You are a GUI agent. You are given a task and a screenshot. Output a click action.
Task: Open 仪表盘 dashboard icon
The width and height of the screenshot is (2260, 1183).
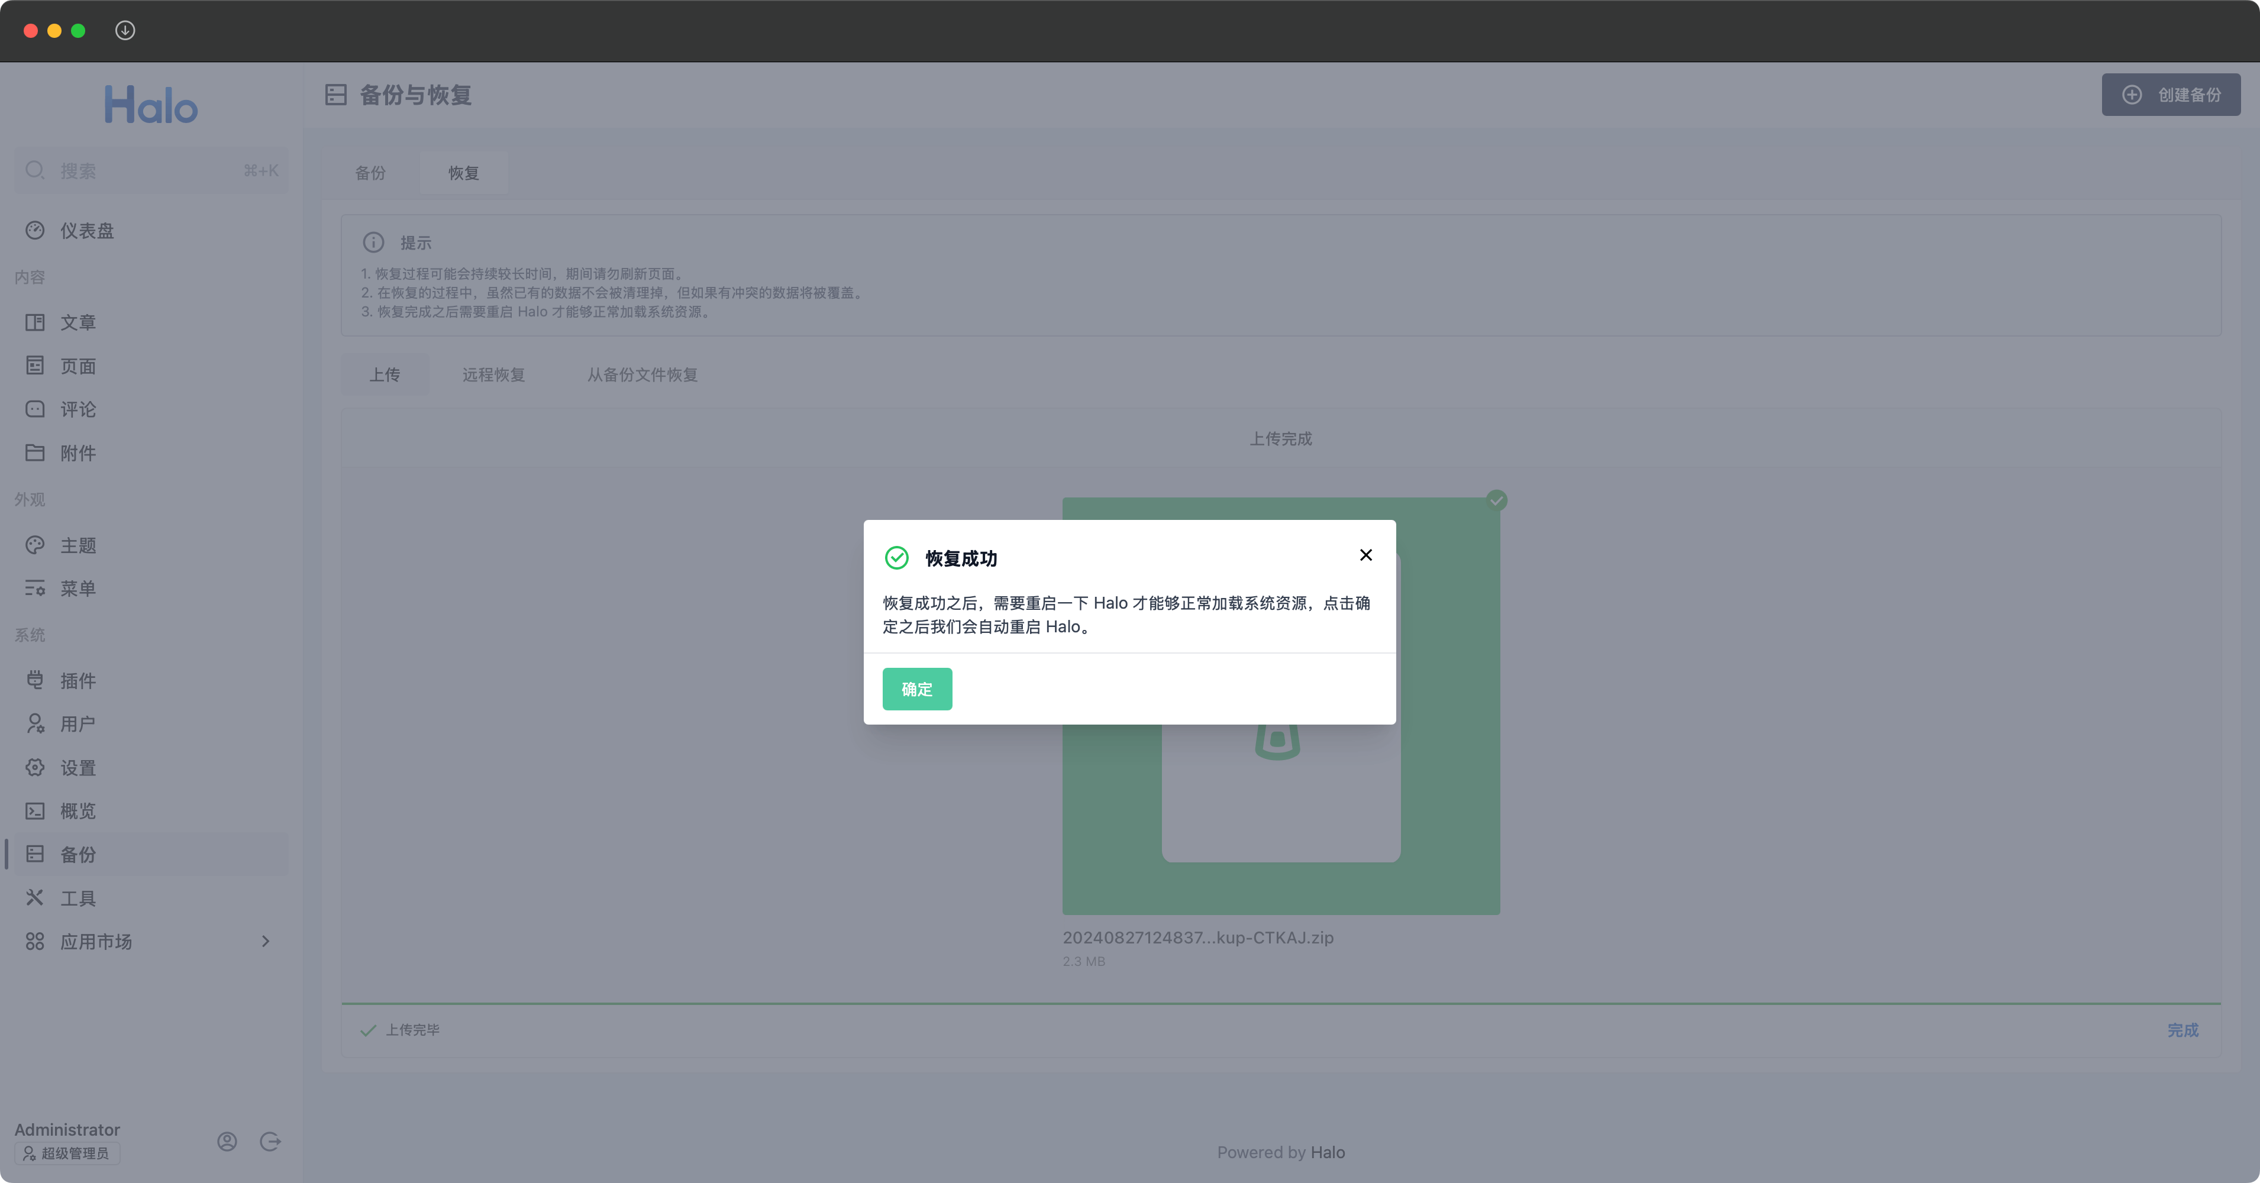(35, 231)
